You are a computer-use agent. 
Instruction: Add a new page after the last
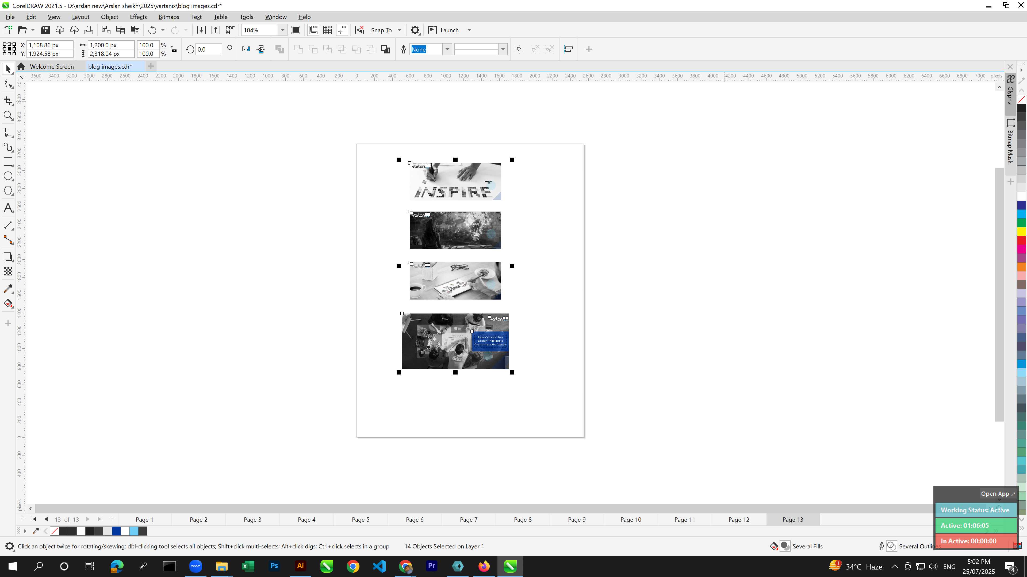pos(112,519)
